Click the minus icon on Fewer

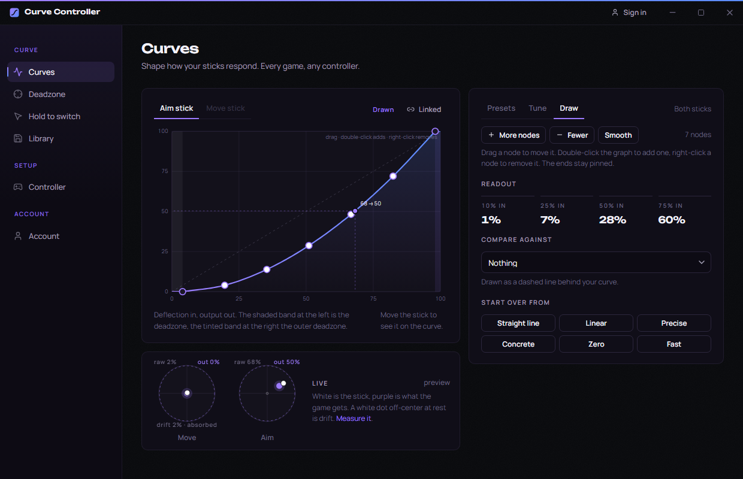point(560,135)
